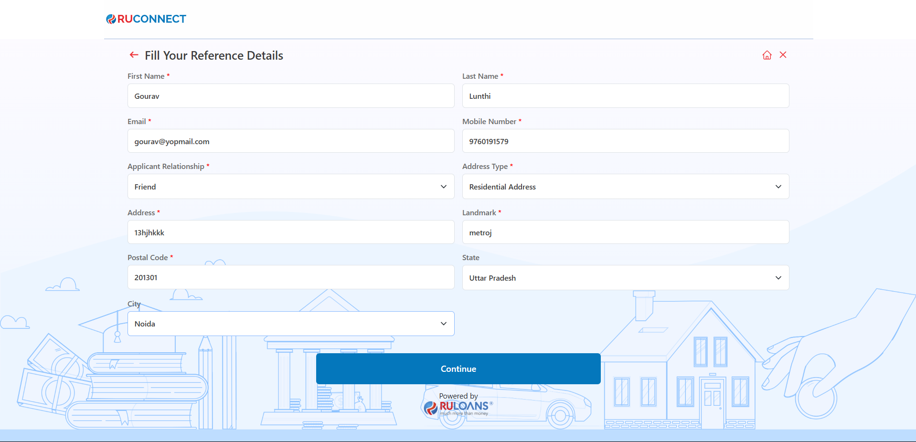The image size is (916, 442).
Task: Focus the Address text field
Action: pos(290,232)
